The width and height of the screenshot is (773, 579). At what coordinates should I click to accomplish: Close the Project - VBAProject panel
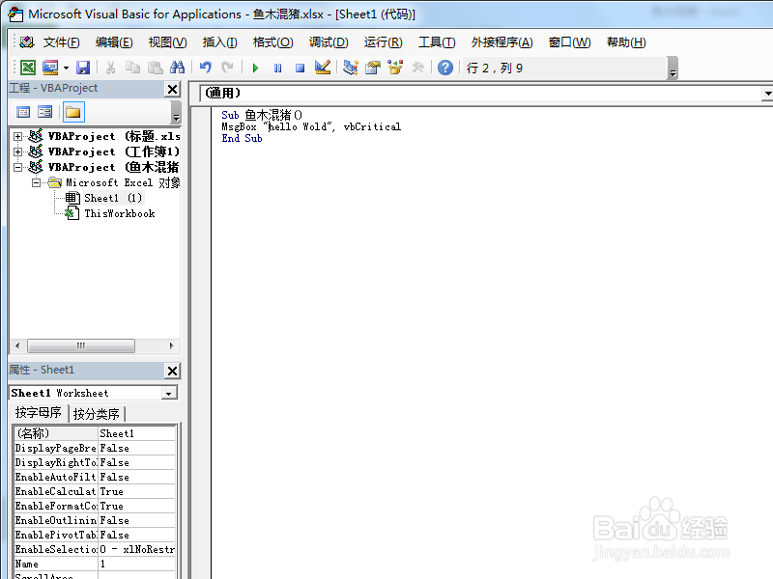172,89
